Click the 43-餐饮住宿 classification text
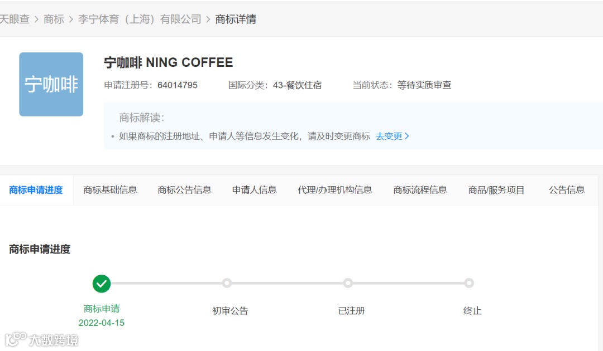603x351 pixels. [297, 85]
